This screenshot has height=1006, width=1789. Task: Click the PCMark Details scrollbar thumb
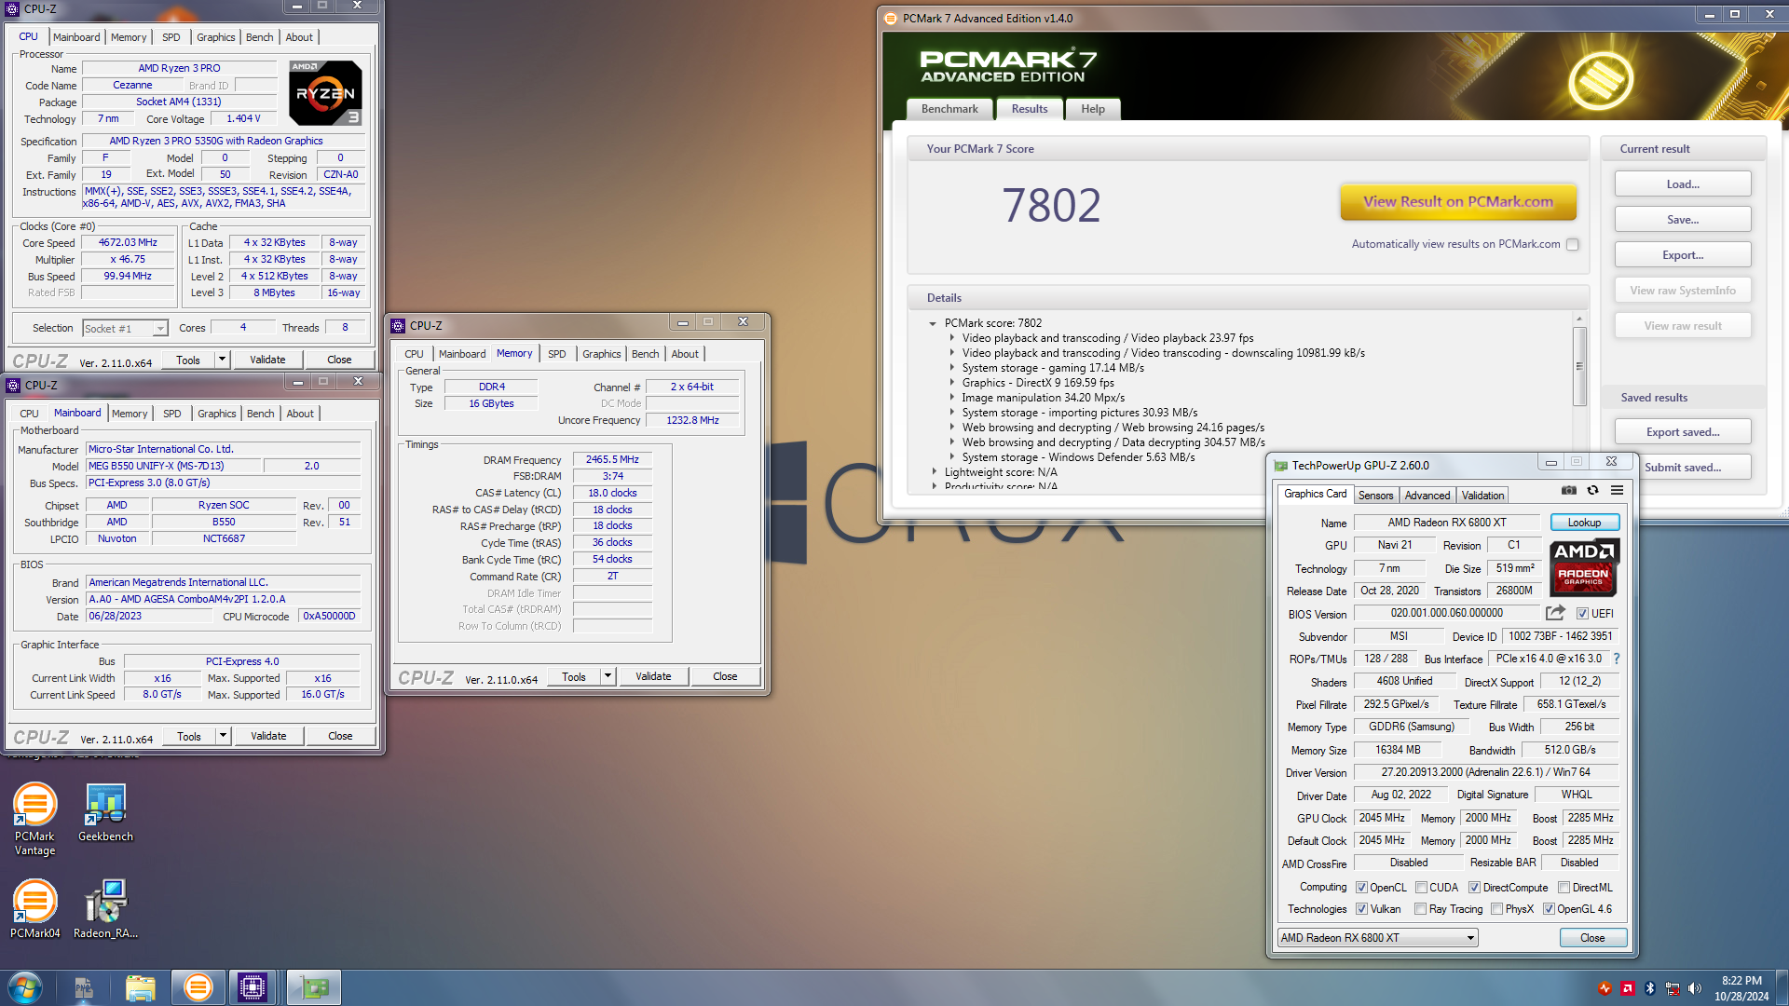(1579, 365)
